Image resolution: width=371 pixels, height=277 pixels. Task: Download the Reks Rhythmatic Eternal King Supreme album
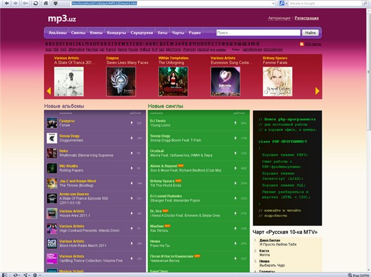[132, 153]
